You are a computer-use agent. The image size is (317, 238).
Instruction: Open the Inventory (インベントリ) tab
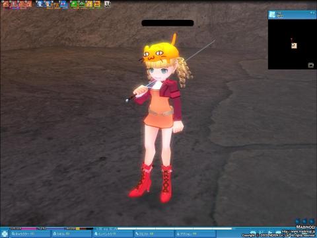(x=112, y=234)
